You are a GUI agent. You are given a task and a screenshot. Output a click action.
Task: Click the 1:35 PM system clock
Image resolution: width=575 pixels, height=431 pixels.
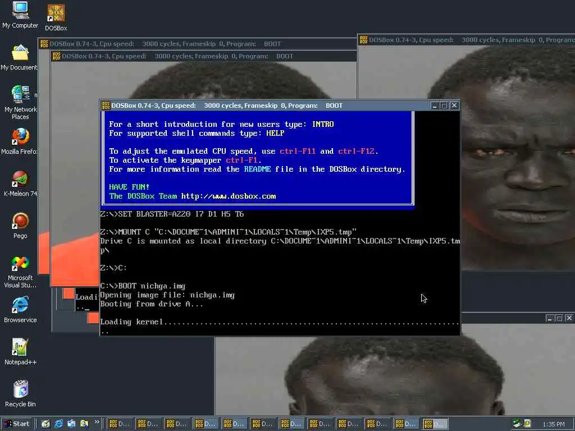553,424
